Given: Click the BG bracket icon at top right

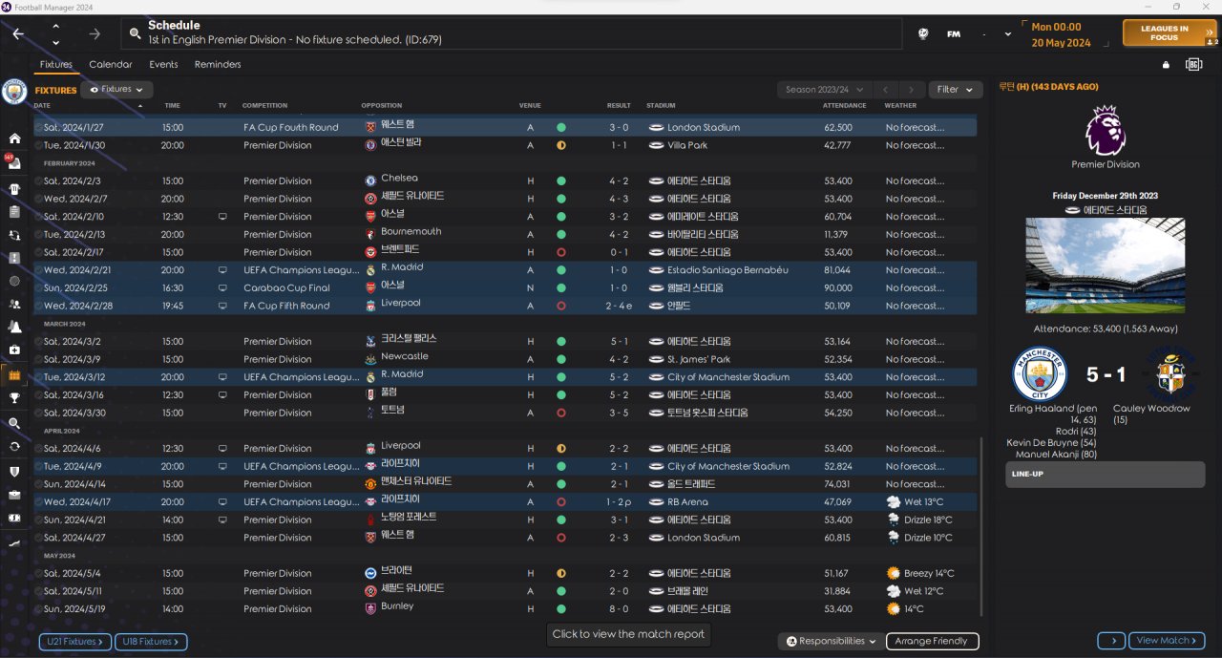Looking at the screenshot, I should tap(1193, 64).
